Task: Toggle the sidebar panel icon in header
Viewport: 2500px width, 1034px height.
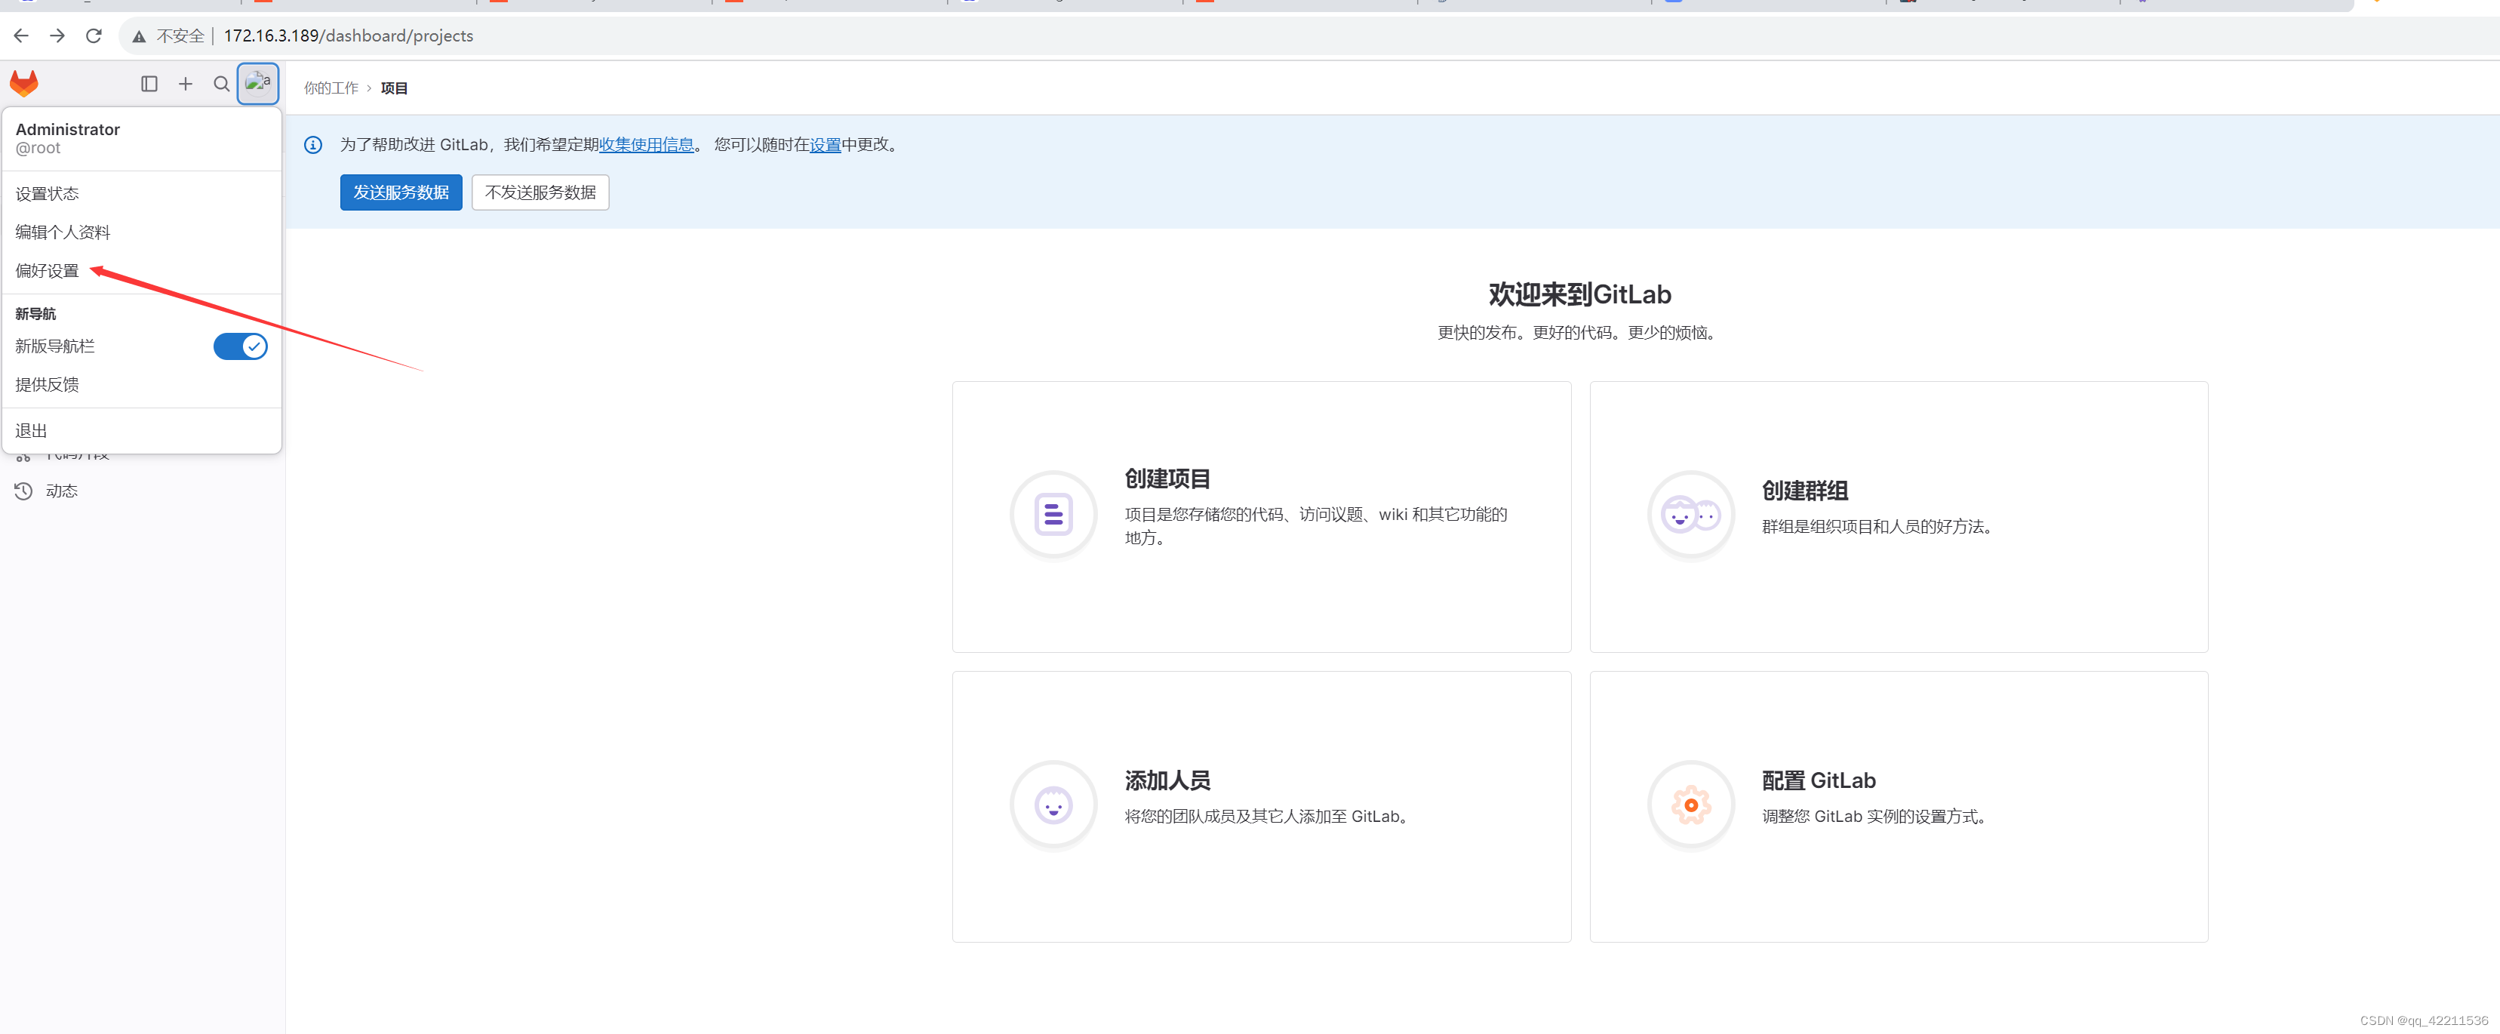Action: (x=149, y=84)
